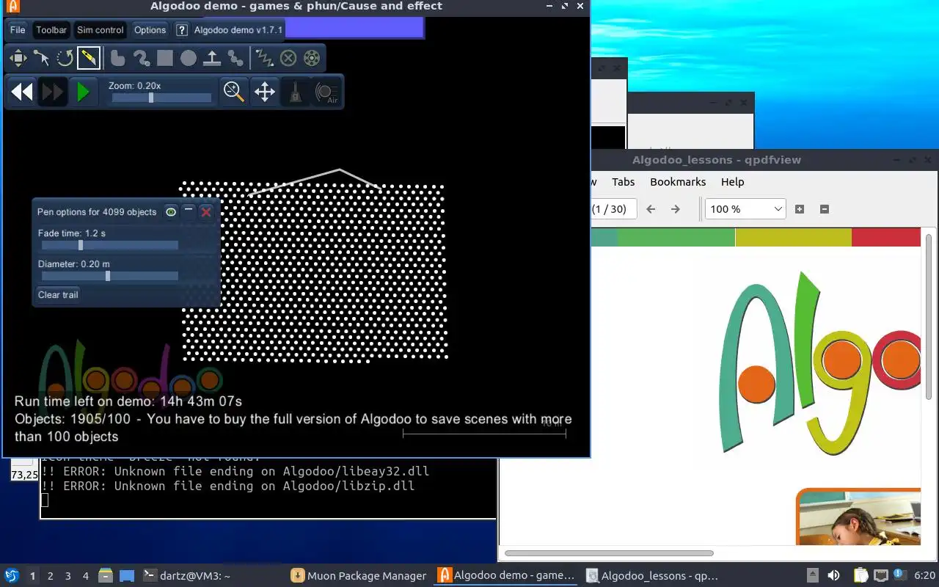
Task: Open the 100 % zoom dropdown
Action: [745, 209]
